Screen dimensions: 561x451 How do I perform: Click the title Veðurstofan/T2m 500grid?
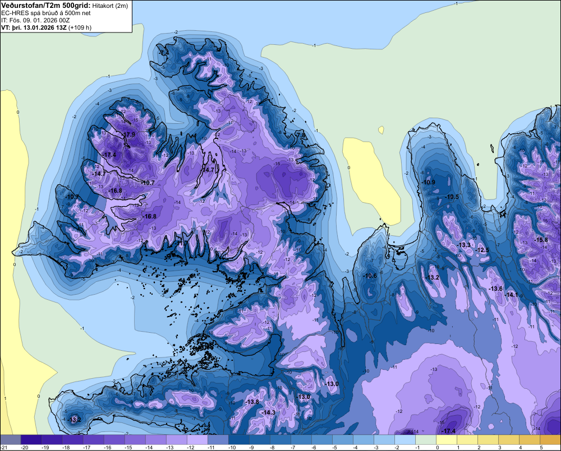click(46, 5)
